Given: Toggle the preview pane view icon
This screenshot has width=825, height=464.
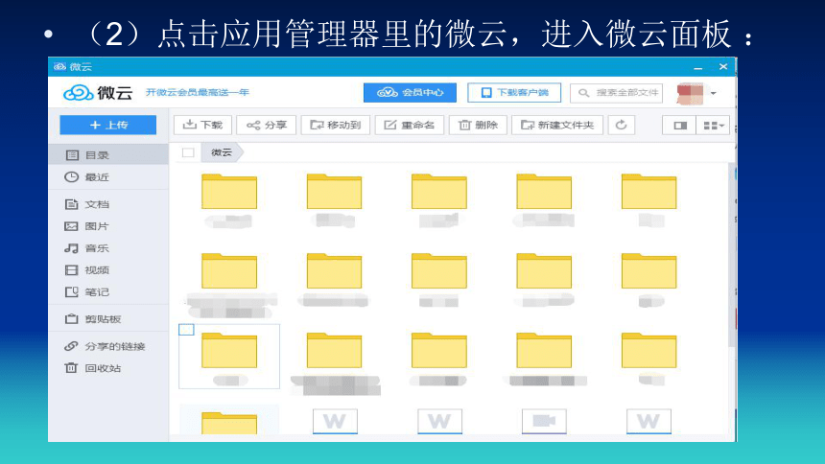Looking at the screenshot, I should click(680, 126).
